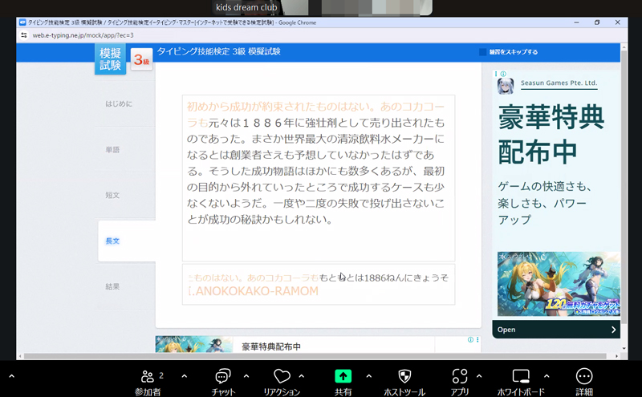Click the site info icon in address bar
642x397 pixels.
(x=24, y=35)
